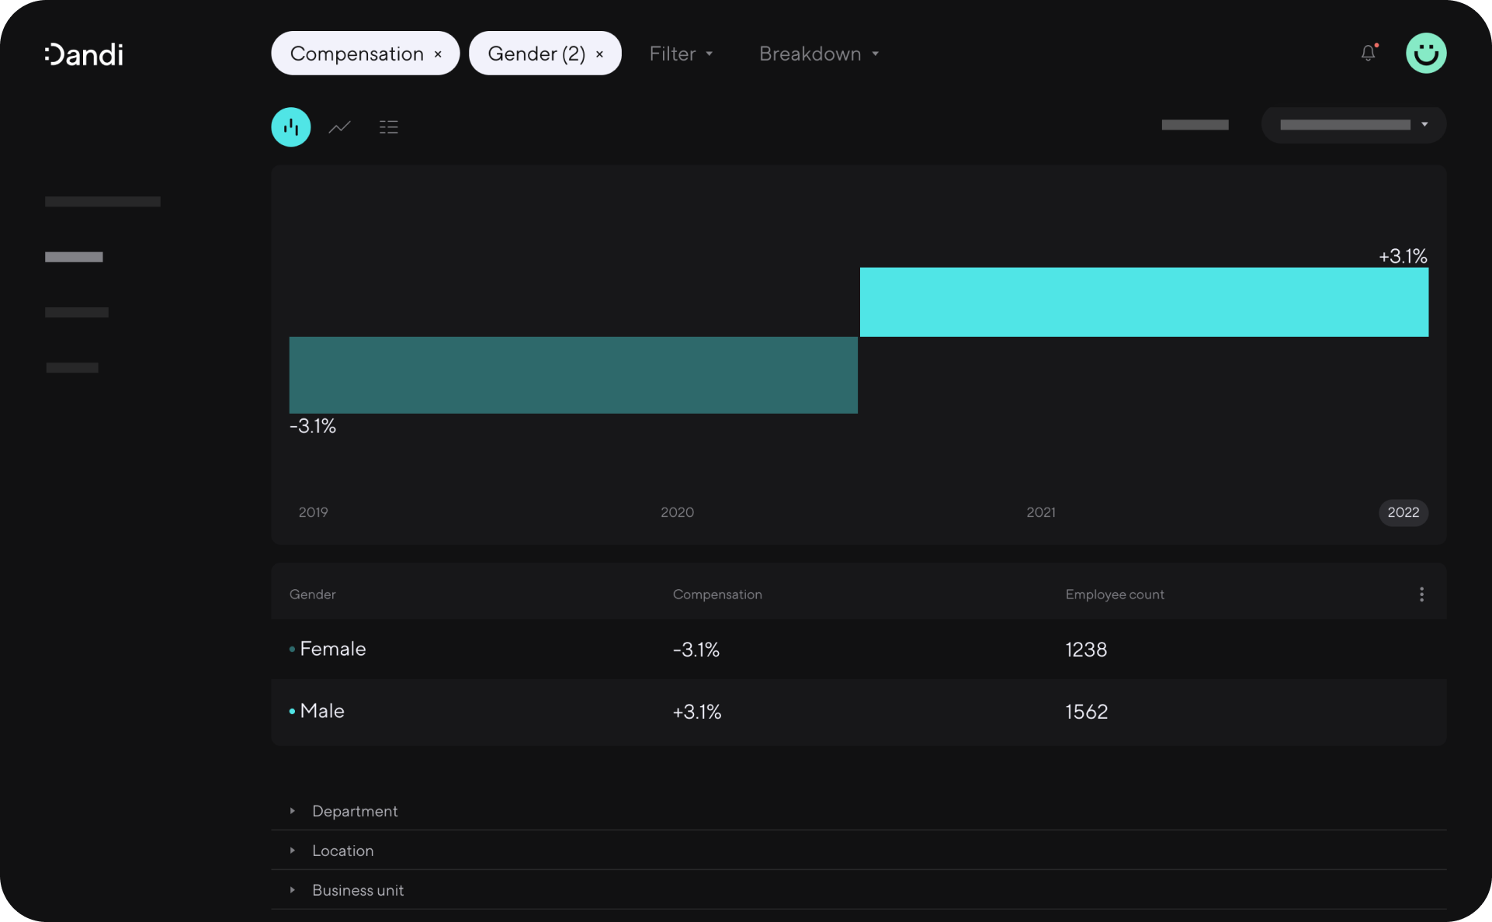Image resolution: width=1492 pixels, height=922 pixels.
Task: Select the 2020 year on the axis
Action: point(677,512)
